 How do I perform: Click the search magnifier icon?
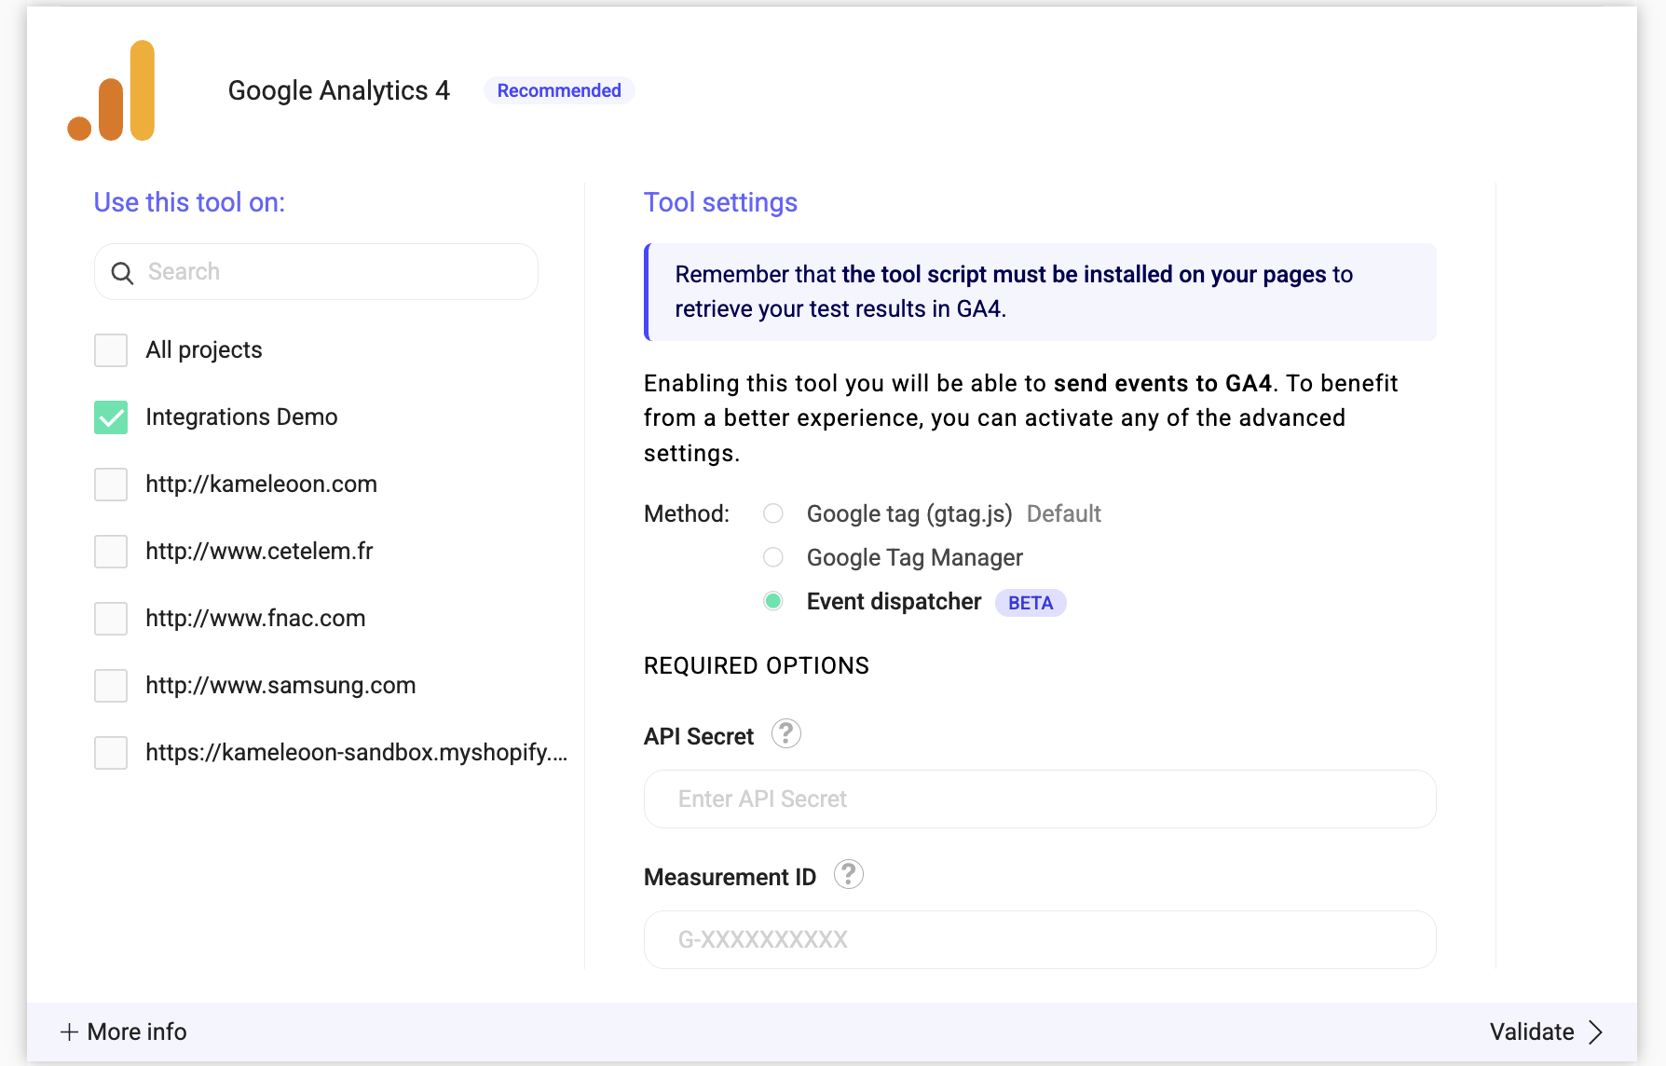coord(122,272)
